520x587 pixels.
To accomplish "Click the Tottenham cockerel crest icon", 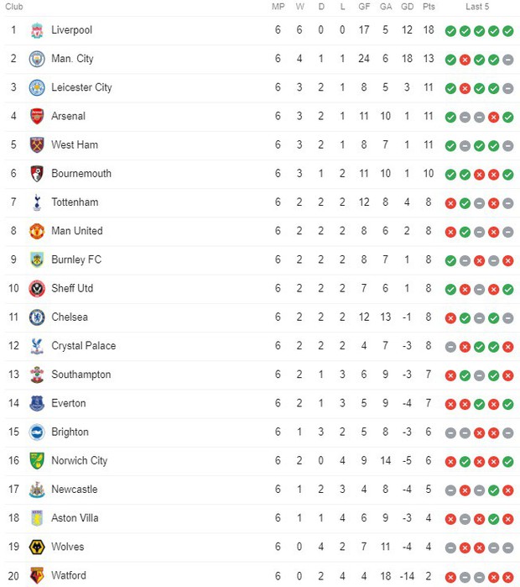I will (37, 202).
